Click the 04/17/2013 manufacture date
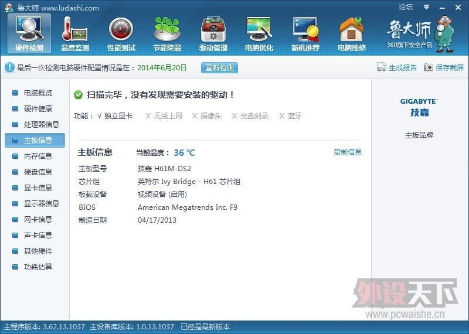The image size is (469, 334). (157, 220)
